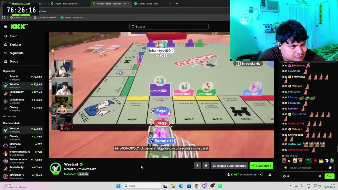Click Enviar un mensaje chat input
The width and height of the screenshot is (338, 190).
coord(308,168)
